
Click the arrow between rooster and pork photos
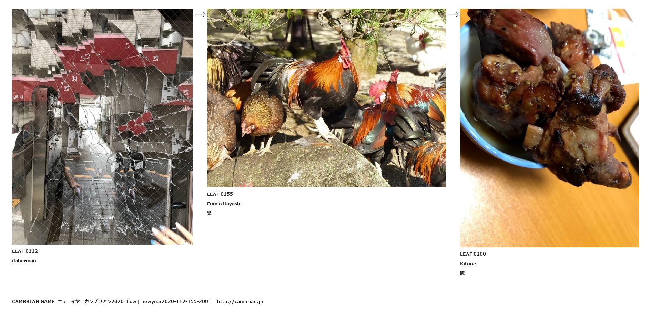coord(453,14)
